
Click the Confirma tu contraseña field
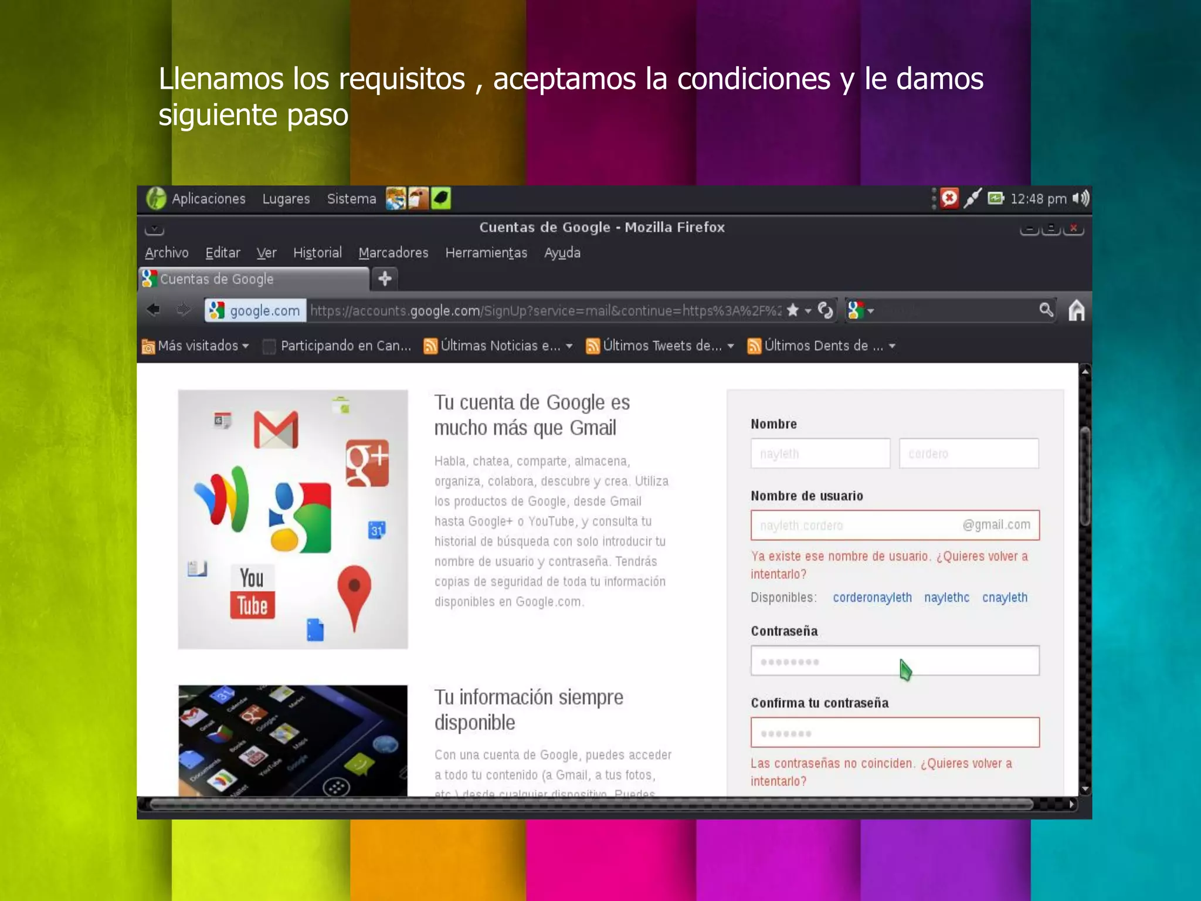[x=895, y=732]
